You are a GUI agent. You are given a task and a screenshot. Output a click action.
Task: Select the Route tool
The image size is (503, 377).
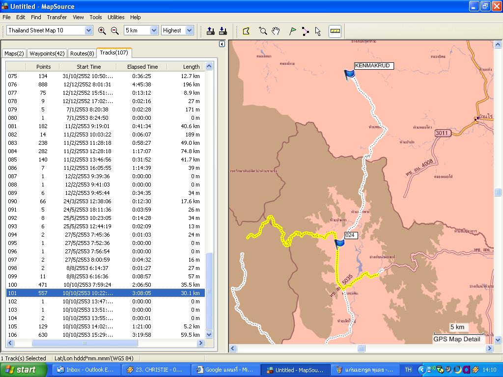point(306,31)
